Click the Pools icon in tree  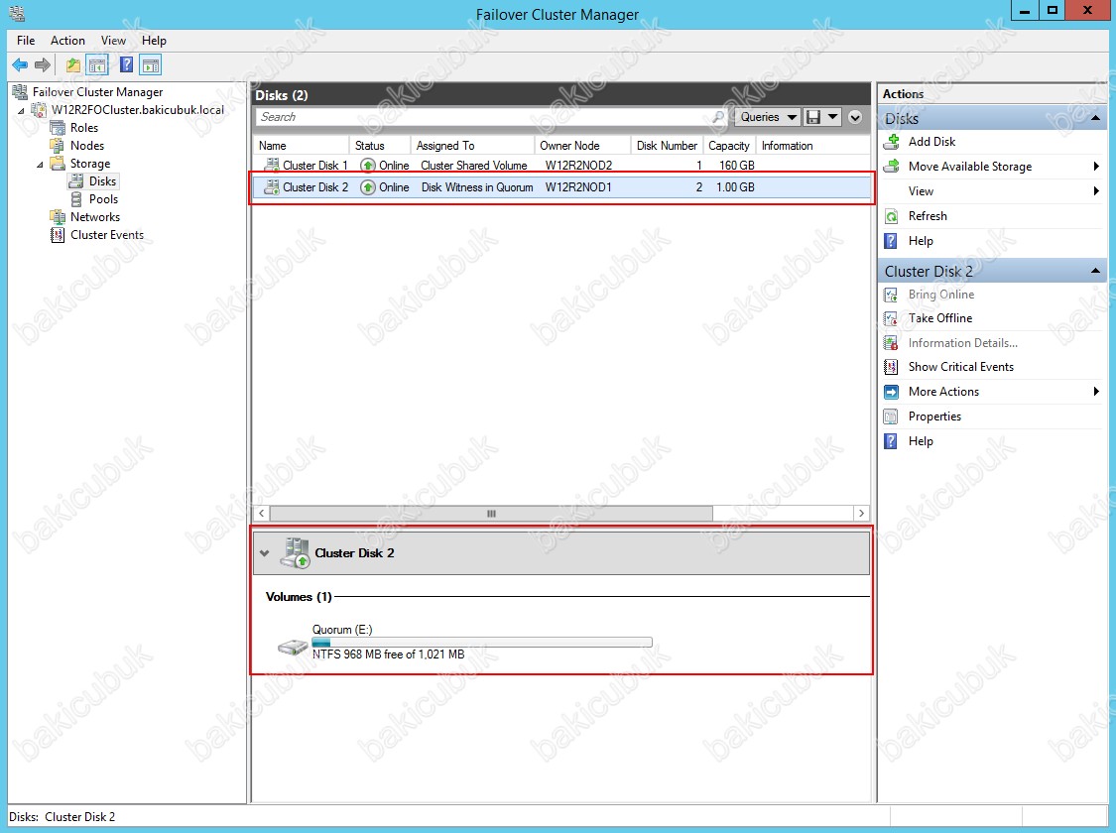(x=76, y=199)
